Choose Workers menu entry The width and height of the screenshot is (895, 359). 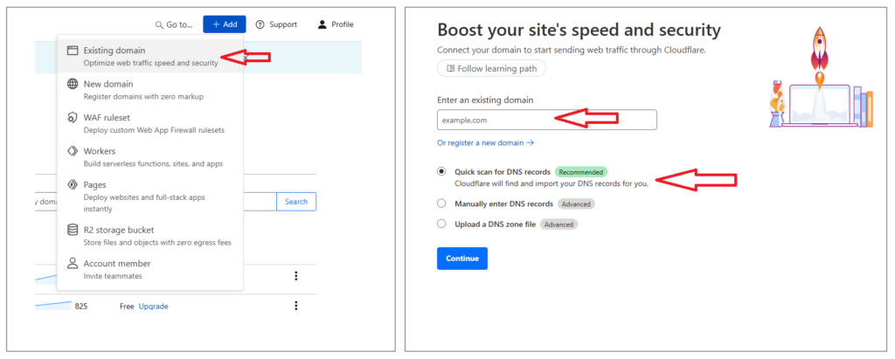(x=150, y=157)
